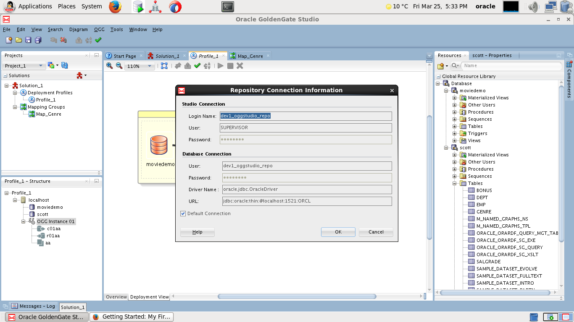The width and height of the screenshot is (574, 322).
Task: Click the Save All icon in main toolbar
Action: pyautogui.click(x=38, y=40)
